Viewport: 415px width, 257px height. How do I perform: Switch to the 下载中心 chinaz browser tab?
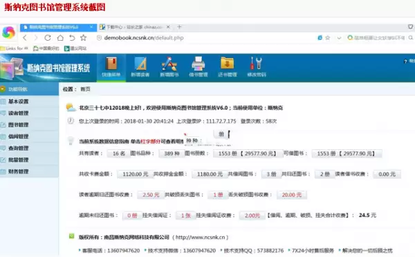coord(134,27)
